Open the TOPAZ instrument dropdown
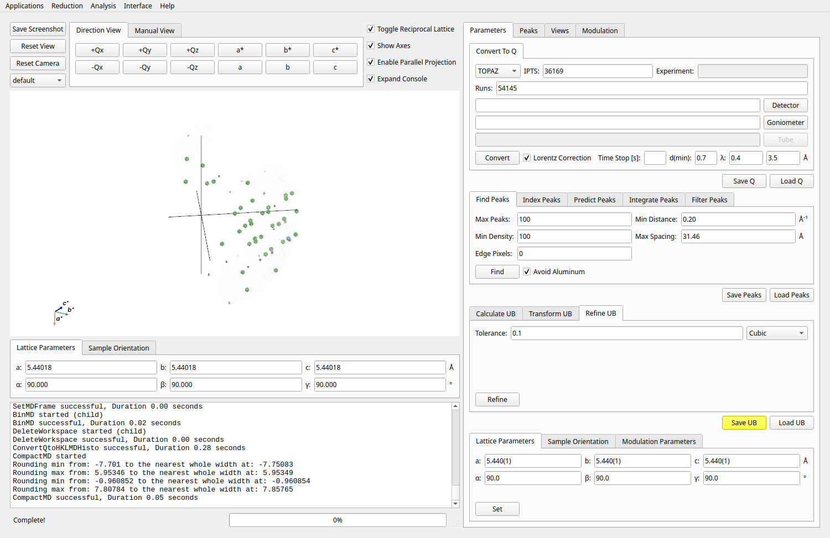 click(497, 71)
